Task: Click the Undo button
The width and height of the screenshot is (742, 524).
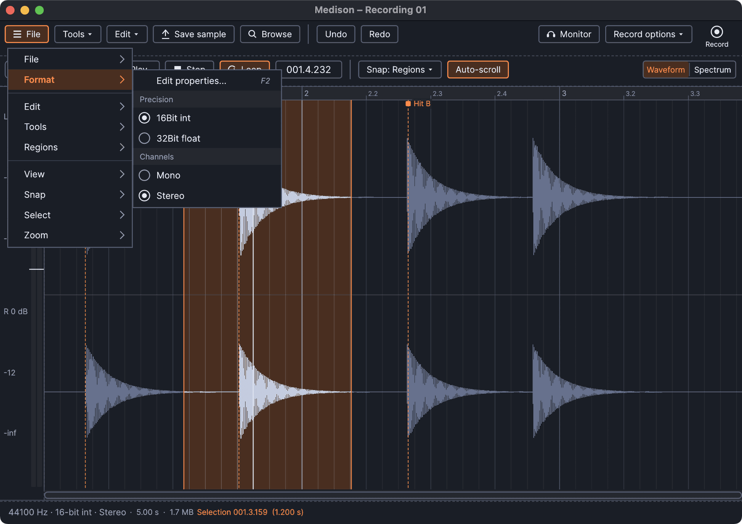Action: click(336, 34)
